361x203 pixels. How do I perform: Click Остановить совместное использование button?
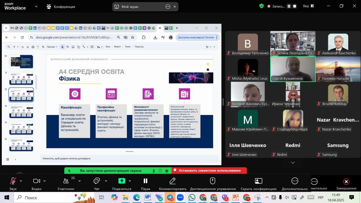[209, 171]
